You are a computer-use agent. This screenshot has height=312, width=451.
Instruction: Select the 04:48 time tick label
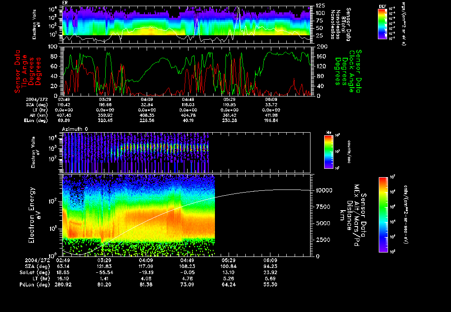pos(189,100)
